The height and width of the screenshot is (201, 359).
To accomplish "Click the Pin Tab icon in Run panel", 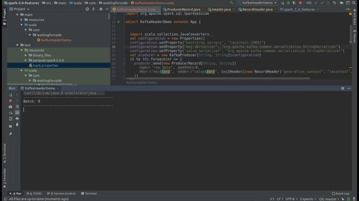I will click(x=11, y=134).
